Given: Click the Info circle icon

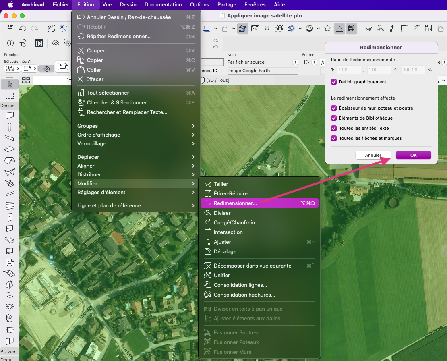Looking at the screenshot, I should click(x=10, y=43).
